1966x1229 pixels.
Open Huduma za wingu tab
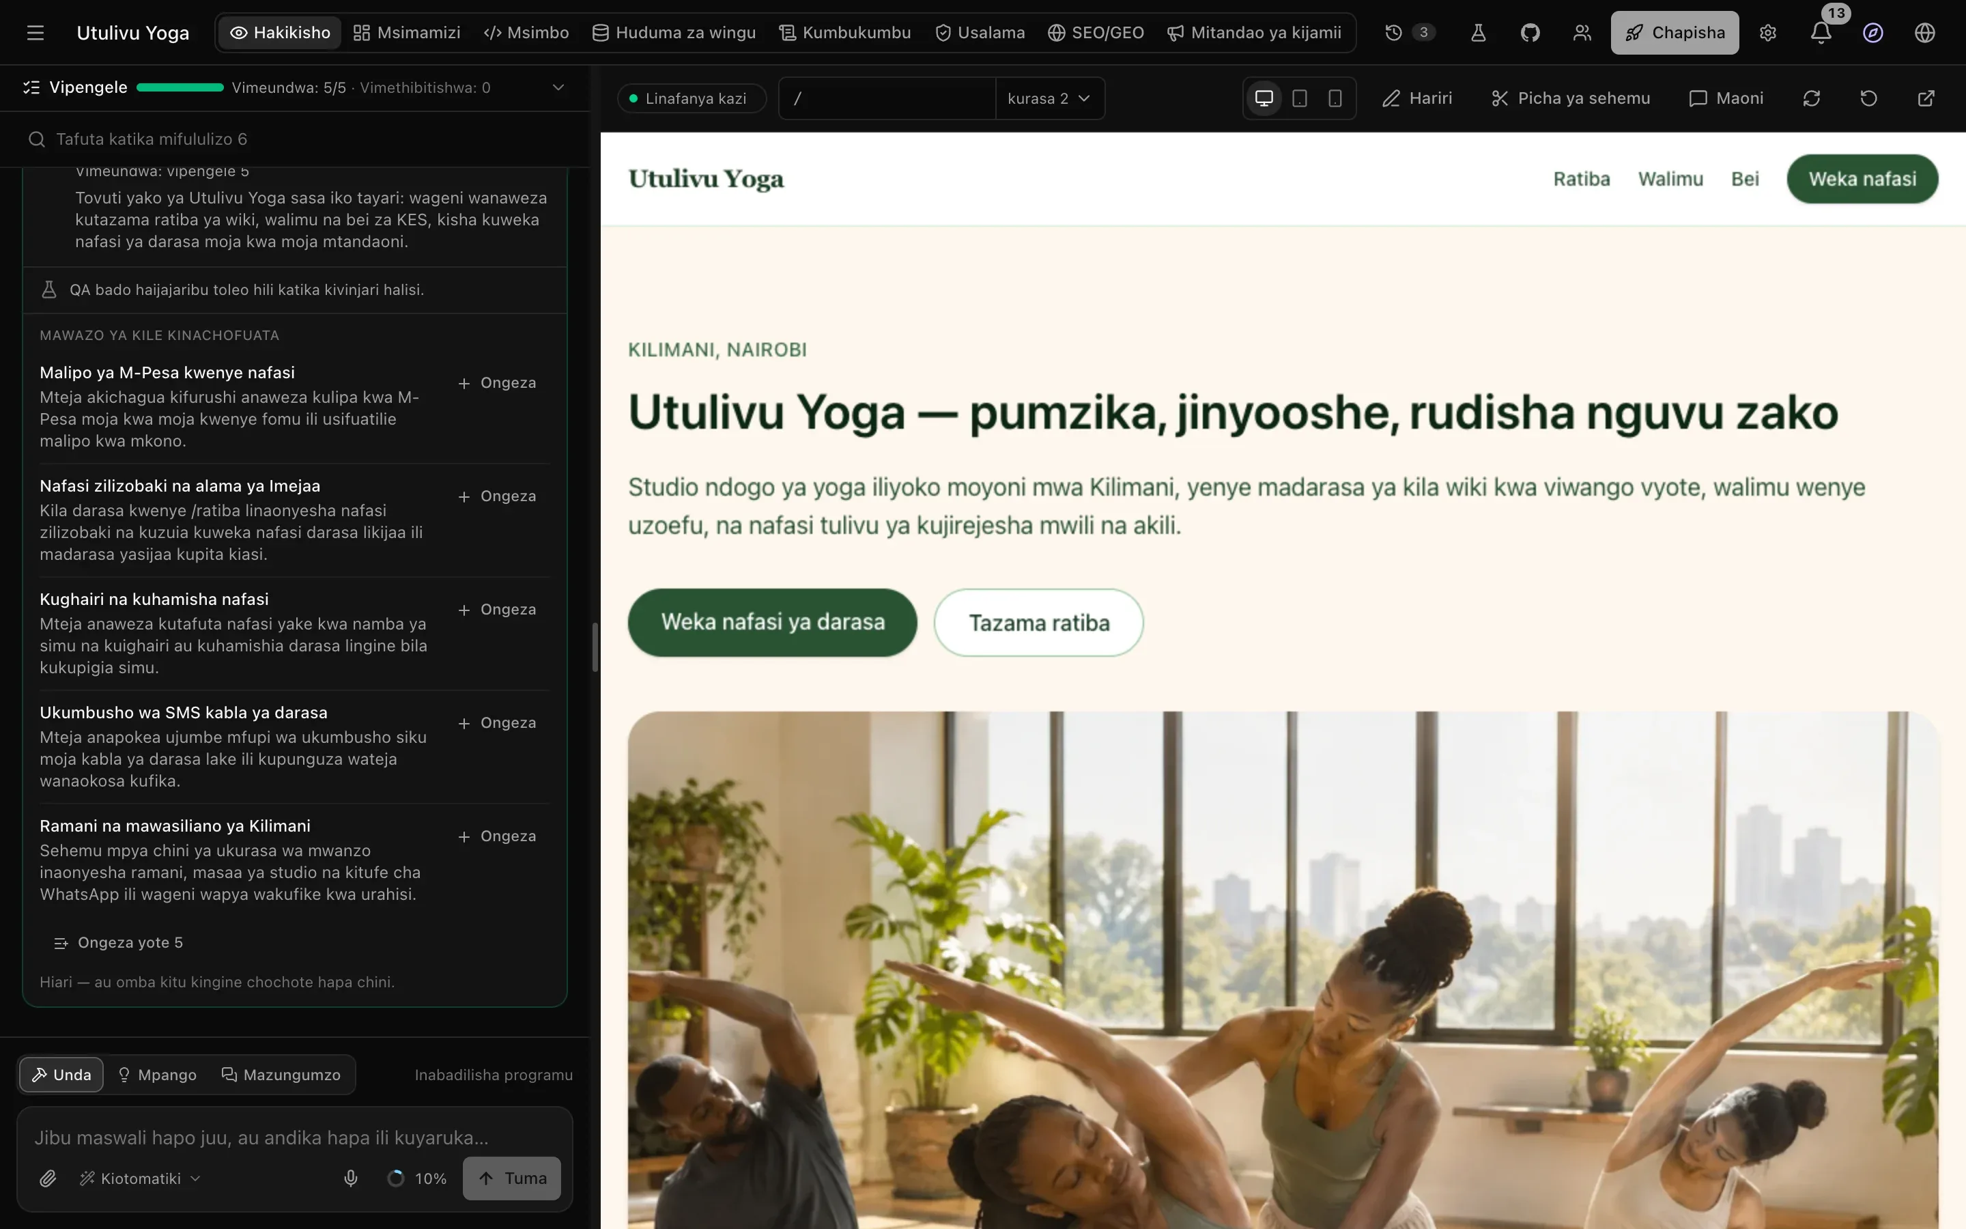click(x=674, y=33)
